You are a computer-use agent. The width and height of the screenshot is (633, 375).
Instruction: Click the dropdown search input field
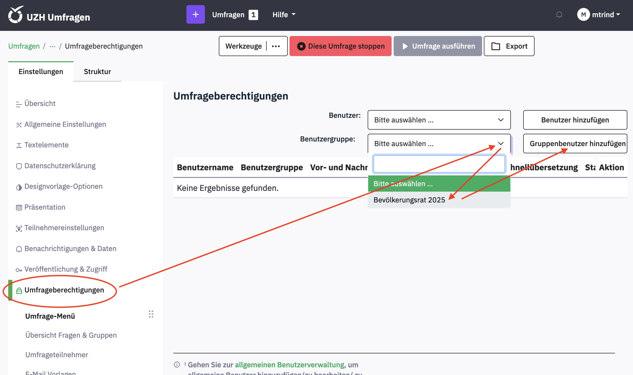coord(439,164)
